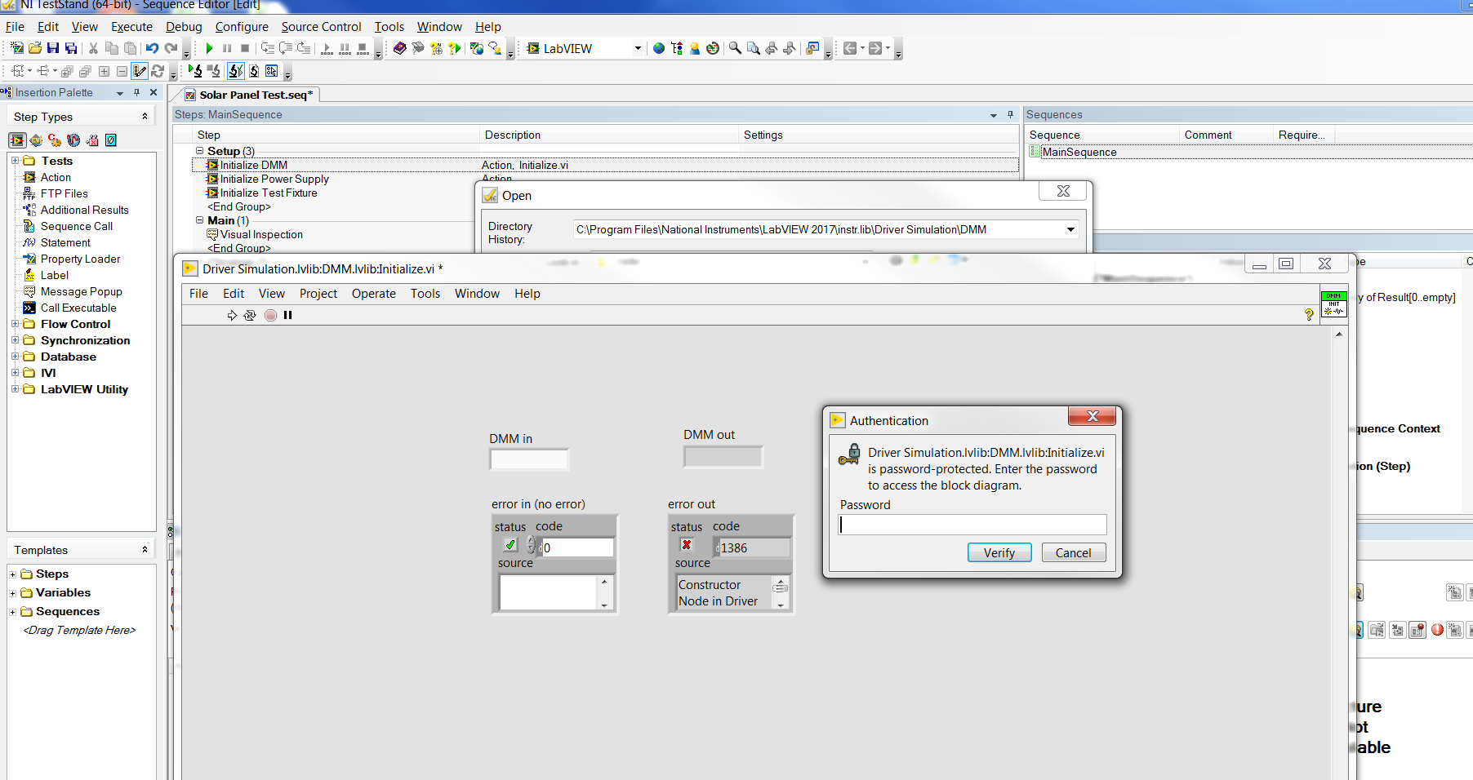The image size is (1473, 780).
Task: Click the Collapse All minus icon
Action: point(122,71)
